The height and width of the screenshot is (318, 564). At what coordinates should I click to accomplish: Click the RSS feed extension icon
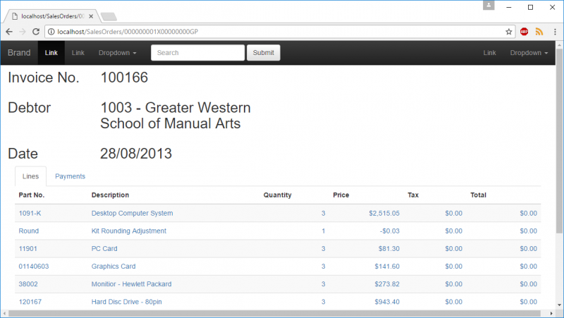(x=539, y=32)
